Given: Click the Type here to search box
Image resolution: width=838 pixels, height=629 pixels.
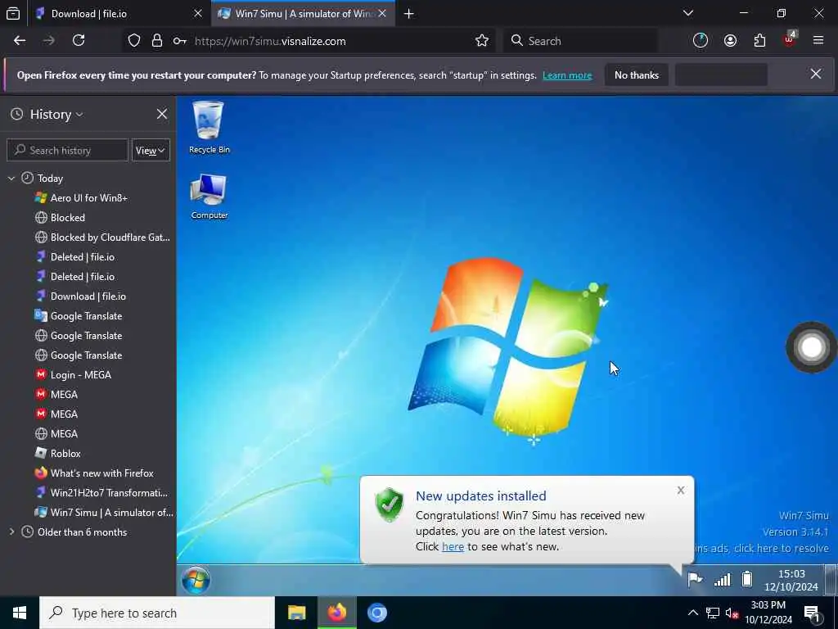Looking at the screenshot, I should (x=157, y=613).
